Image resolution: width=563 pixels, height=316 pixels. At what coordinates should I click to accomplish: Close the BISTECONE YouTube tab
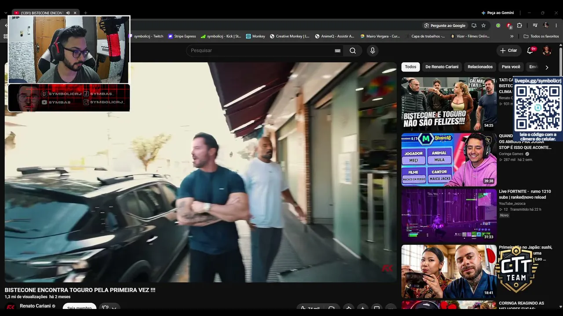pos(75,13)
